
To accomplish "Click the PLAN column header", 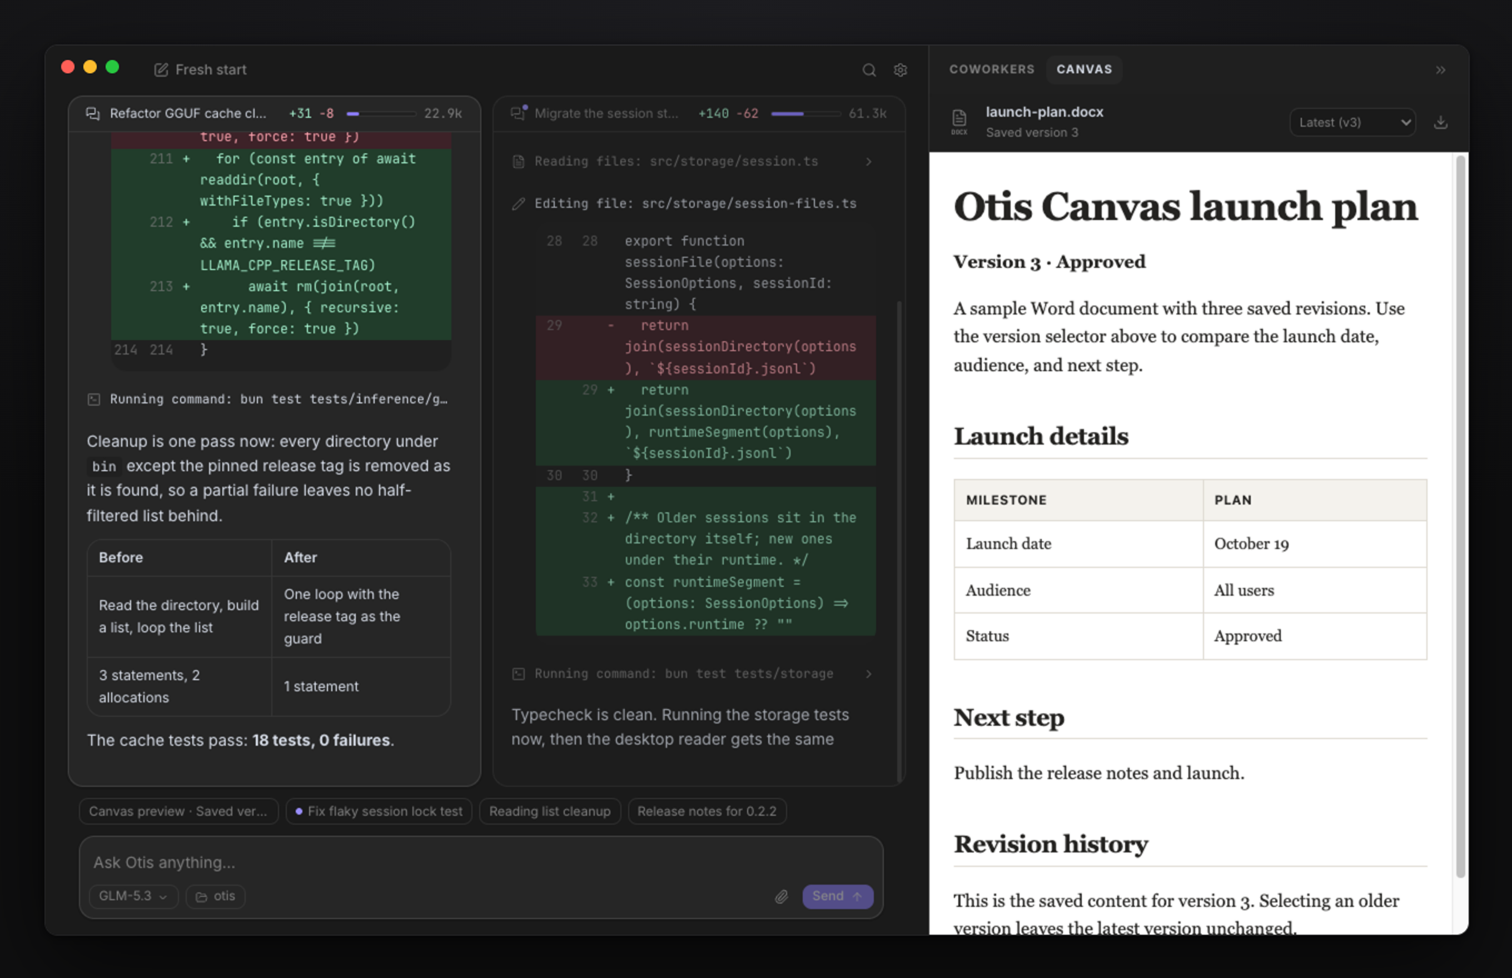I will point(1315,501).
